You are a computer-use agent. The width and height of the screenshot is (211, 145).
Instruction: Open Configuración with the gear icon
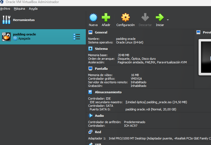coord(125,17)
